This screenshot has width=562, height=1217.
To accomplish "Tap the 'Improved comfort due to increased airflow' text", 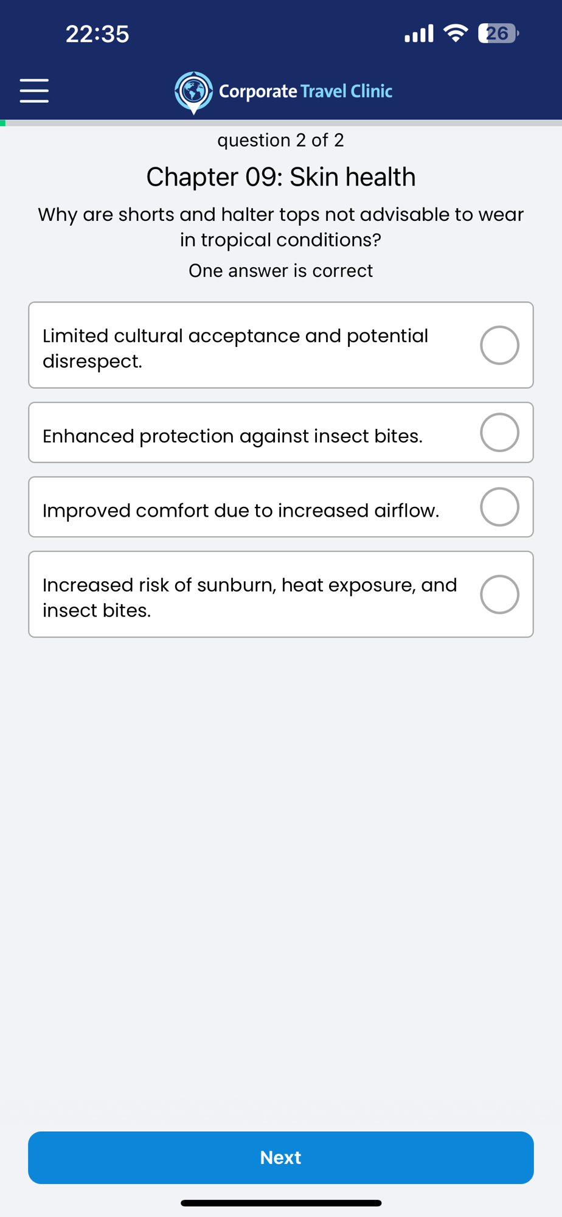I will pyautogui.click(x=241, y=511).
